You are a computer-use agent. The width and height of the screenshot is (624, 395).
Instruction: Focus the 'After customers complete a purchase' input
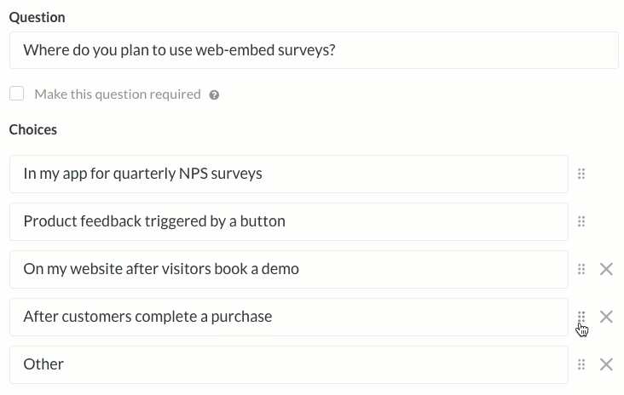(289, 318)
